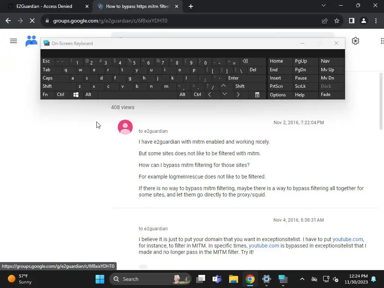Viewport: 384px width, 288px height.
Task: Share this page via the share icon
Action: pos(325,21)
